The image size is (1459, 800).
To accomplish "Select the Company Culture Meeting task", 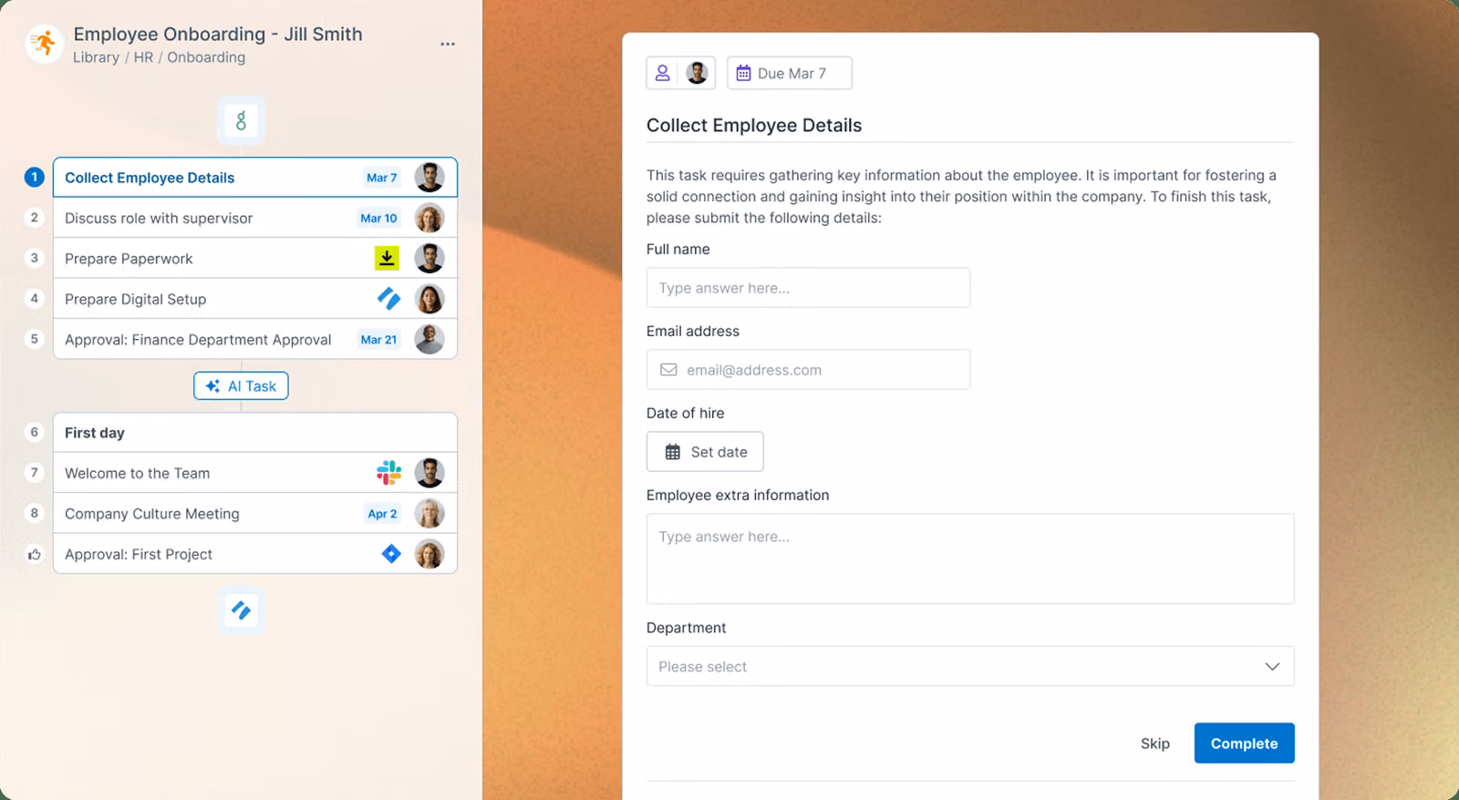I will 152,514.
